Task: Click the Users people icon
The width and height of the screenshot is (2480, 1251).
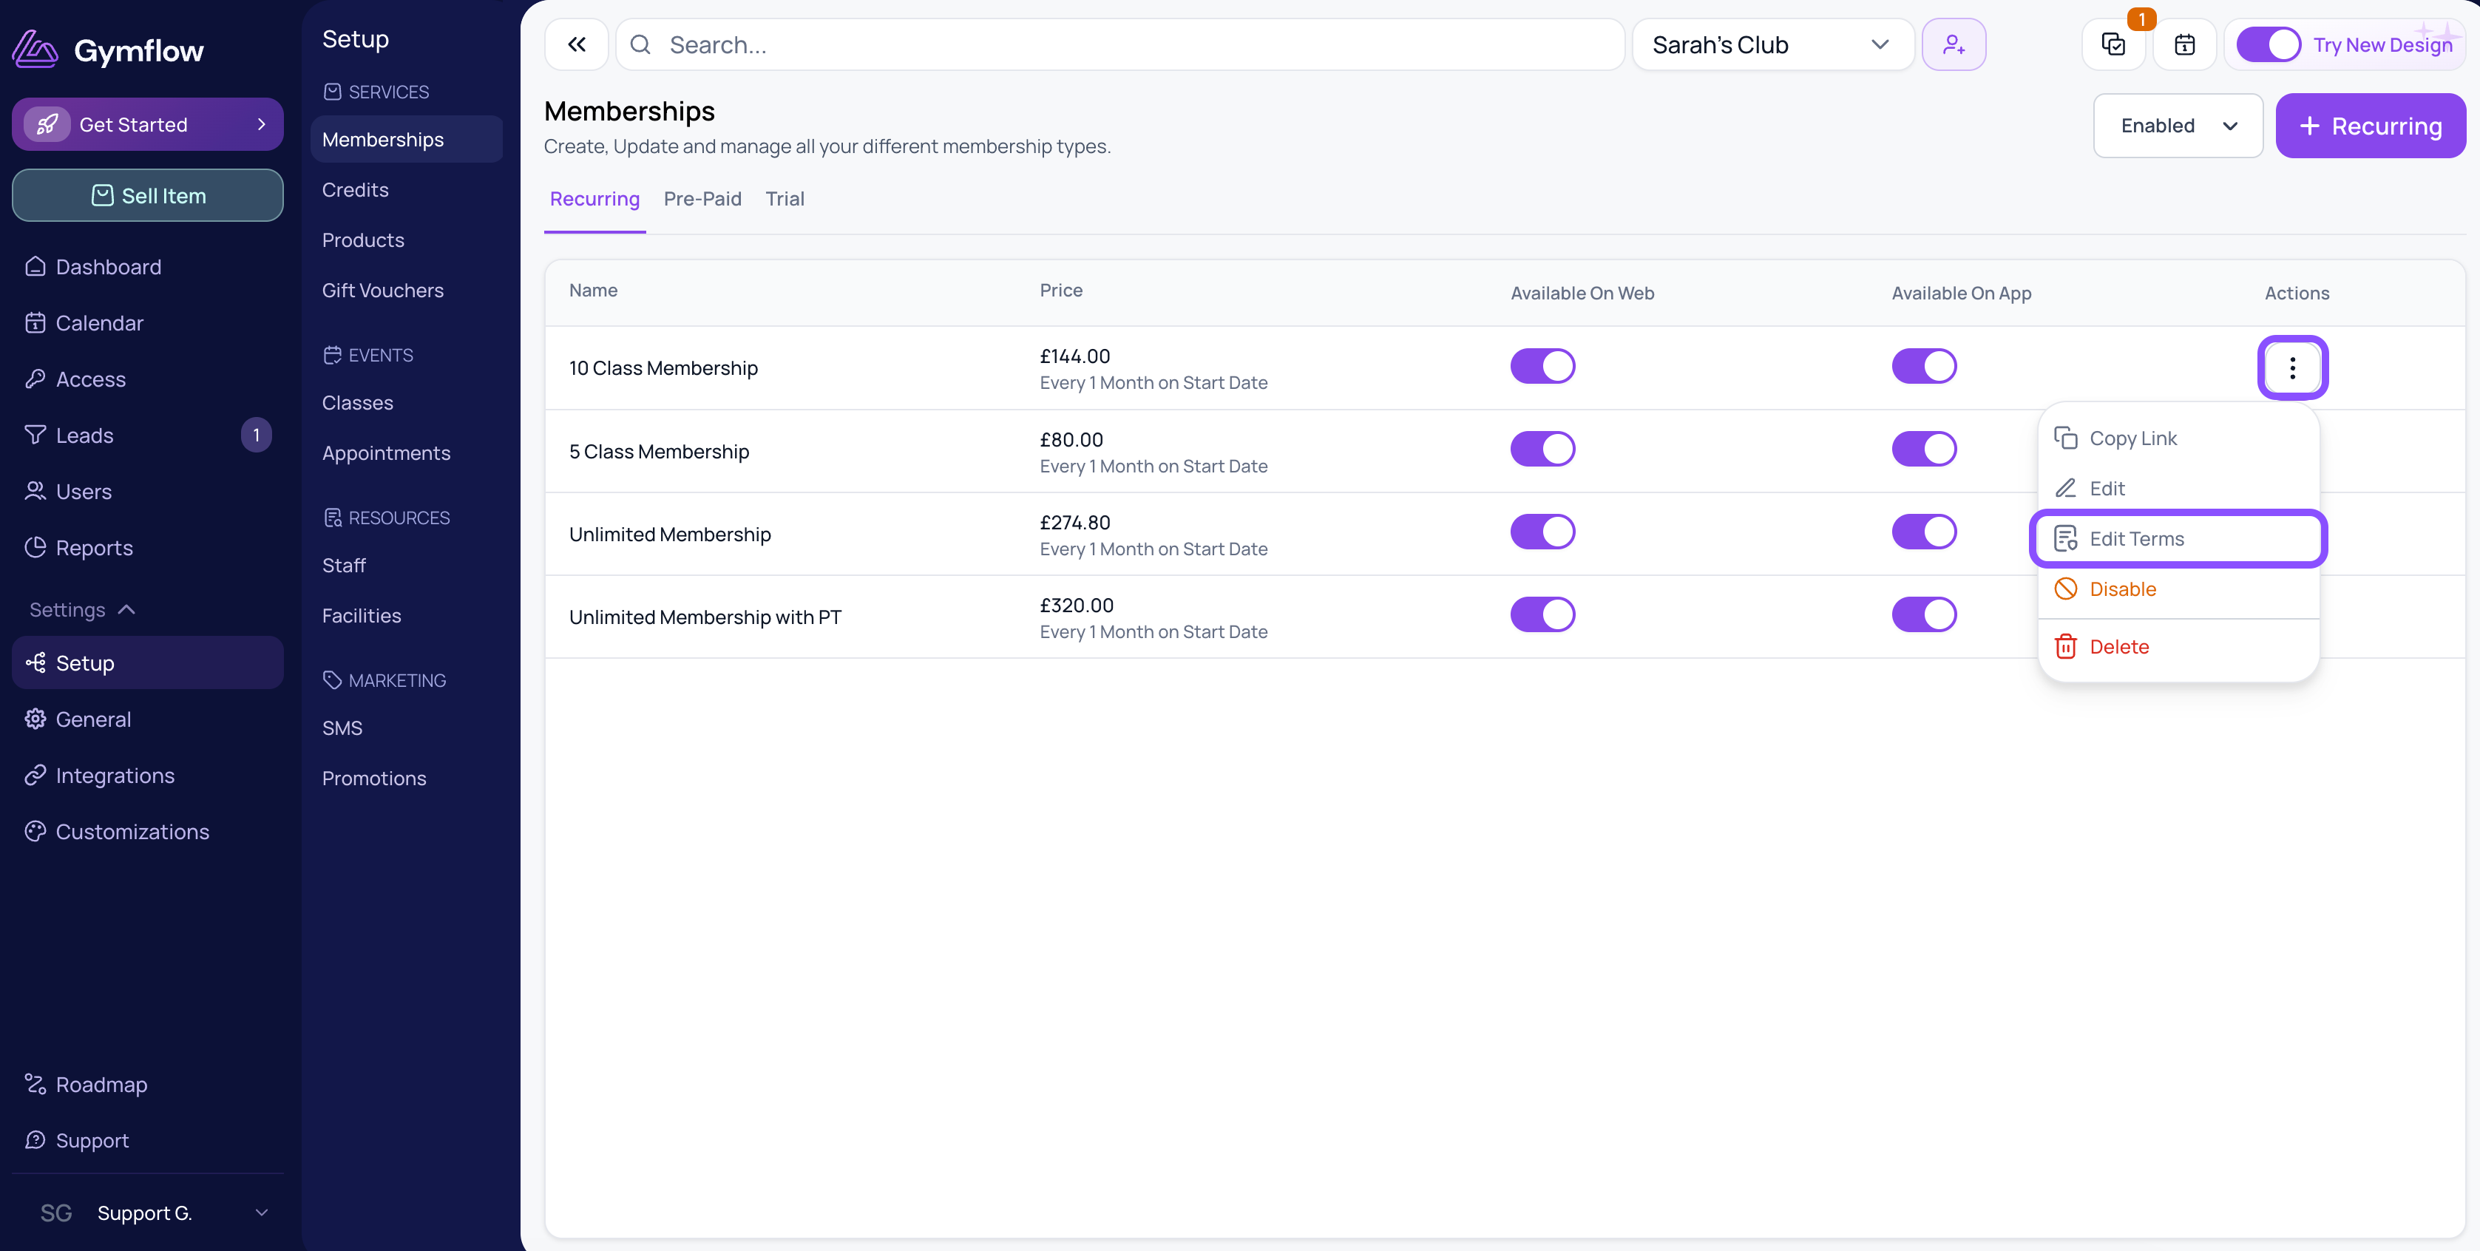Action: click(35, 492)
